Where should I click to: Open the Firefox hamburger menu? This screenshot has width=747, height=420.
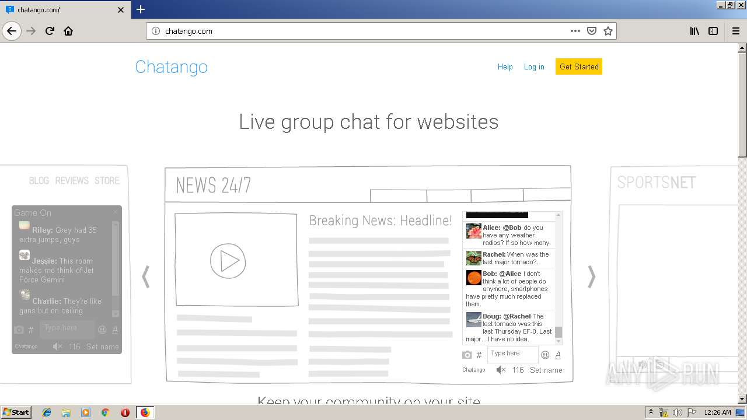(x=735, y=31)
